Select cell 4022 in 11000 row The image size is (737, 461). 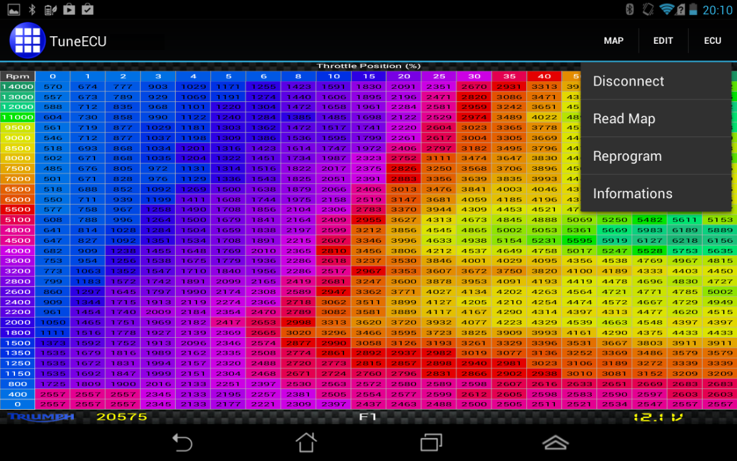click(544, 117)
